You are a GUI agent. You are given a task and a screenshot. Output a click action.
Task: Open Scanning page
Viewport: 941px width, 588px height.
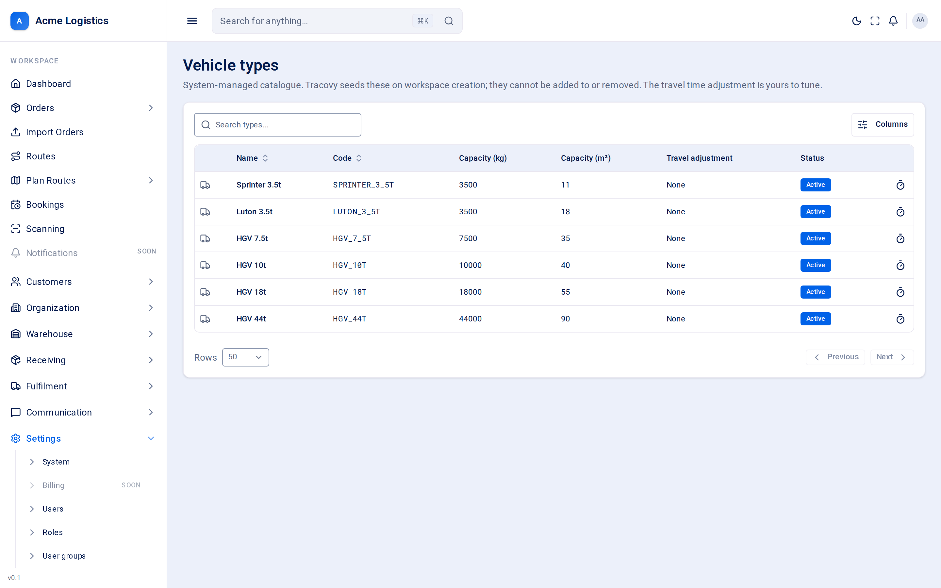pyautogui.click(x=83, y=229)
